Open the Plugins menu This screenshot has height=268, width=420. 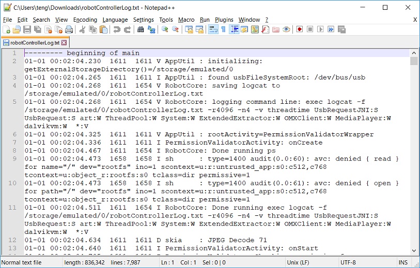[x=224, y=20]
